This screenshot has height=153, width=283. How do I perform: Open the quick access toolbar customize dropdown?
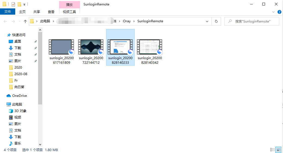pyautogui.click(x=24, y=5)
